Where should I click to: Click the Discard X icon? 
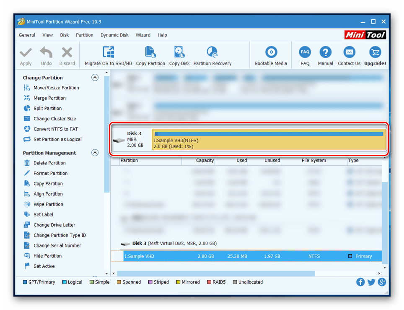tap(67, 52)
